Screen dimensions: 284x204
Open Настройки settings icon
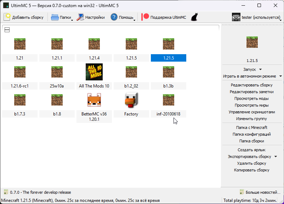click(80, 17)
